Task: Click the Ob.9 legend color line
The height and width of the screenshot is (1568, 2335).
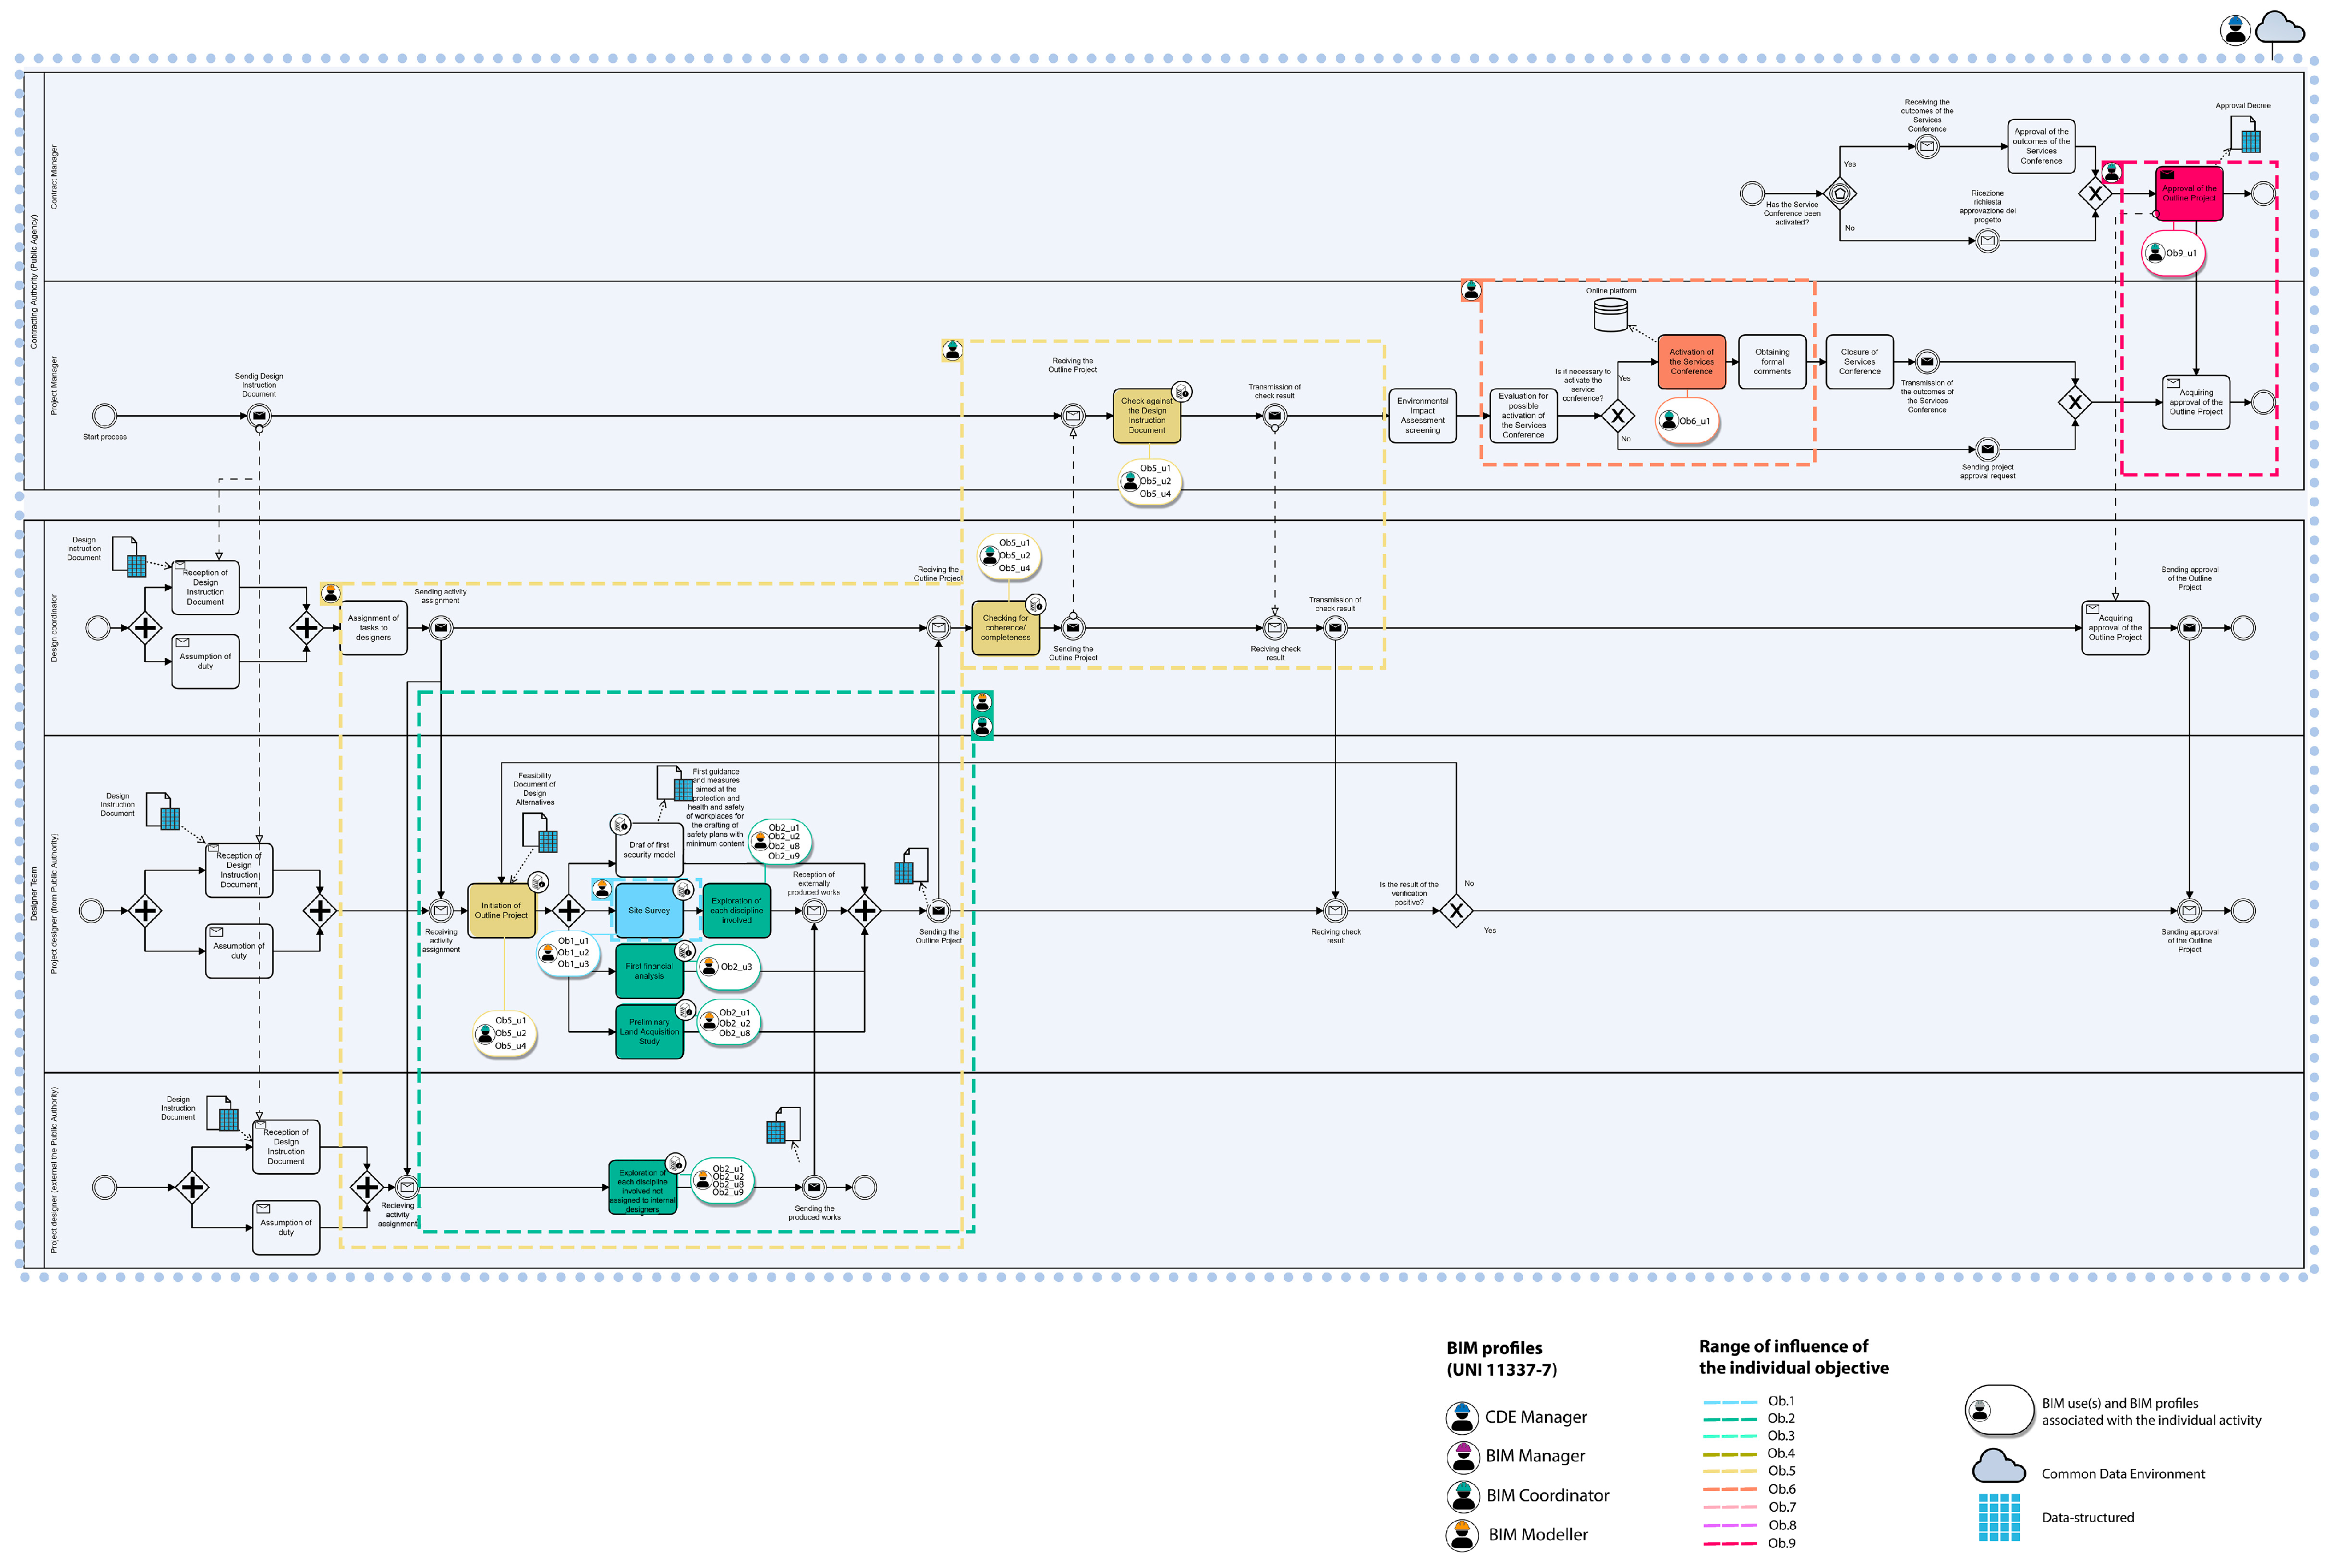Action: point(1729,1544)
